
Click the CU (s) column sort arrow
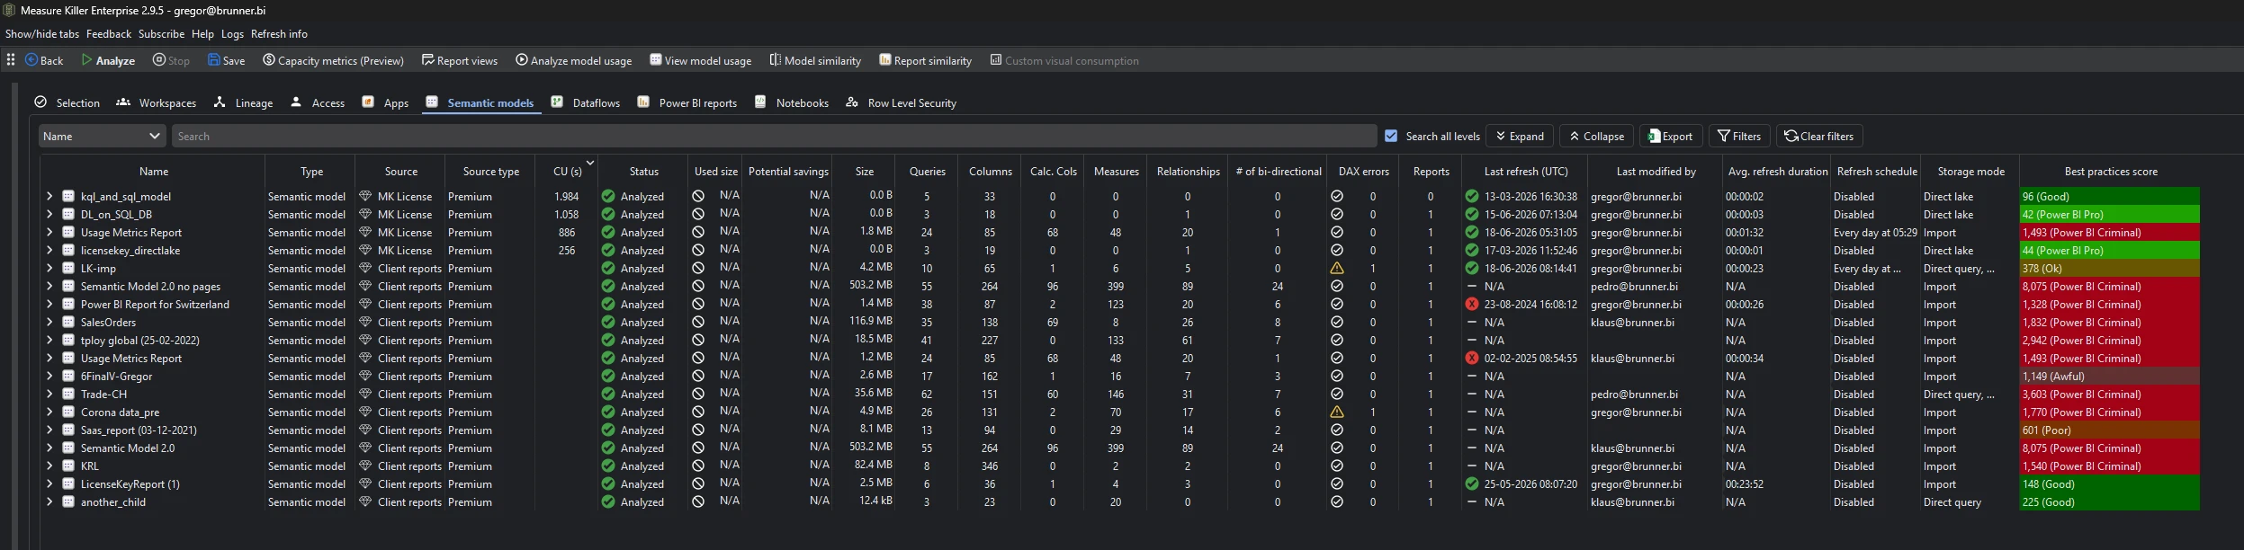coord(590,163)
